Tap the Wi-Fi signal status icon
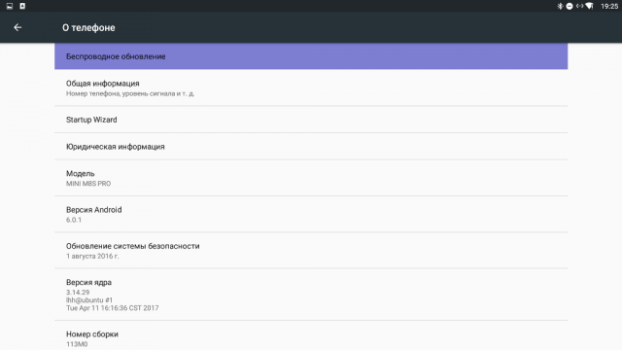This screenshot has height=350, width=622. [590, 6]
